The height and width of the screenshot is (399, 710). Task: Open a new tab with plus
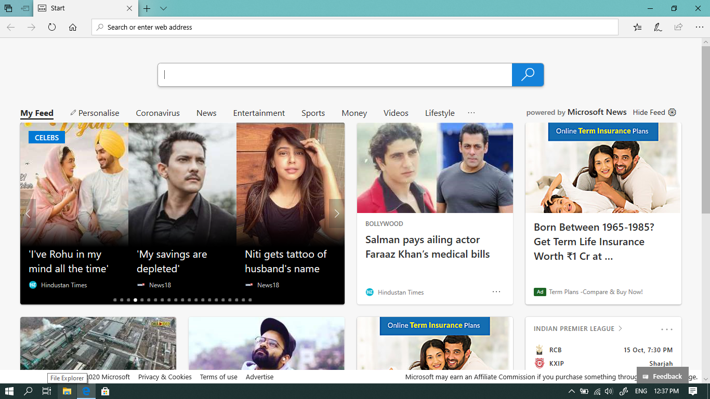click(x=147, y=8)
